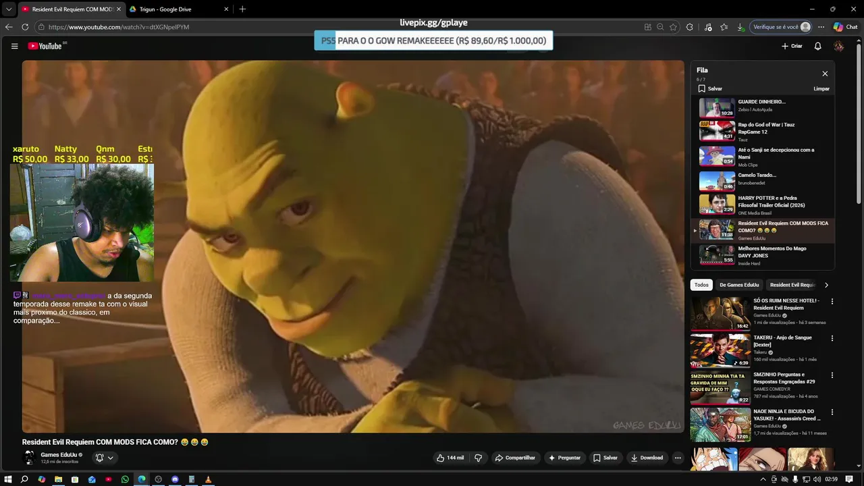The width and height of the screenshot is (864, 486).
Task: Play GUARDE DINHEIRO queue video
Action: coord(763,107)
